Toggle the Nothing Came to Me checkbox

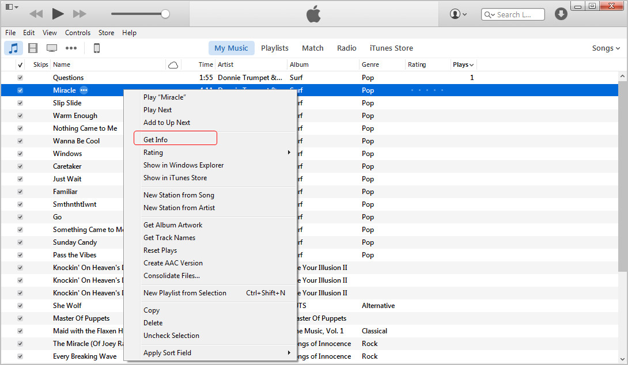point(20,128)
